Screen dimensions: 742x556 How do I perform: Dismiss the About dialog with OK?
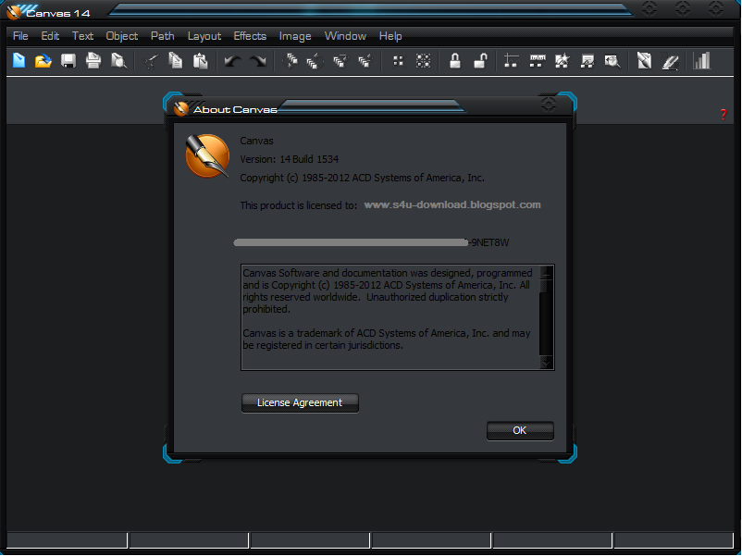pyautogui.click(x=519, y=430)
